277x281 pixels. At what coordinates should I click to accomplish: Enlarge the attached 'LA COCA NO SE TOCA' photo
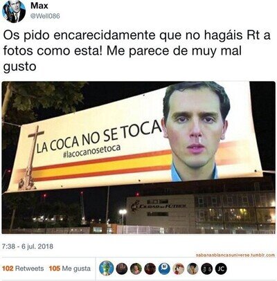coord(138,158)
